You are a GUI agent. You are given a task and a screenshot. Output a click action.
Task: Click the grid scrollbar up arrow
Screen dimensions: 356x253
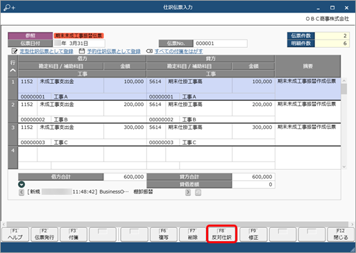pos(344,80)
